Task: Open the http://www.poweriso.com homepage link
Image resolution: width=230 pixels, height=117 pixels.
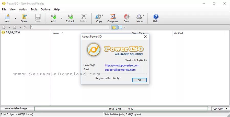Action: (122, 65)
